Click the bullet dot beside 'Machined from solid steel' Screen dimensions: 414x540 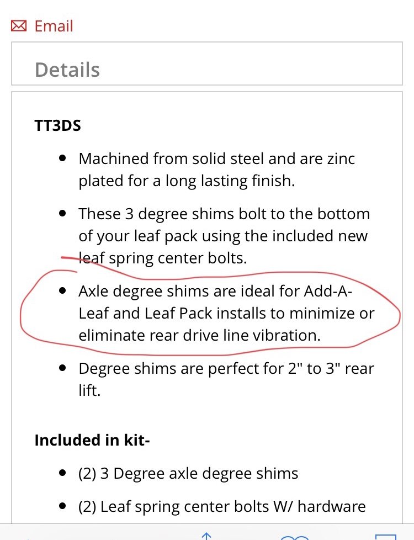(62, 158)
